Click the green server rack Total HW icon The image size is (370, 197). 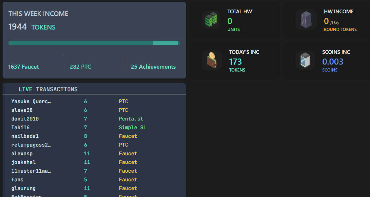211,20
